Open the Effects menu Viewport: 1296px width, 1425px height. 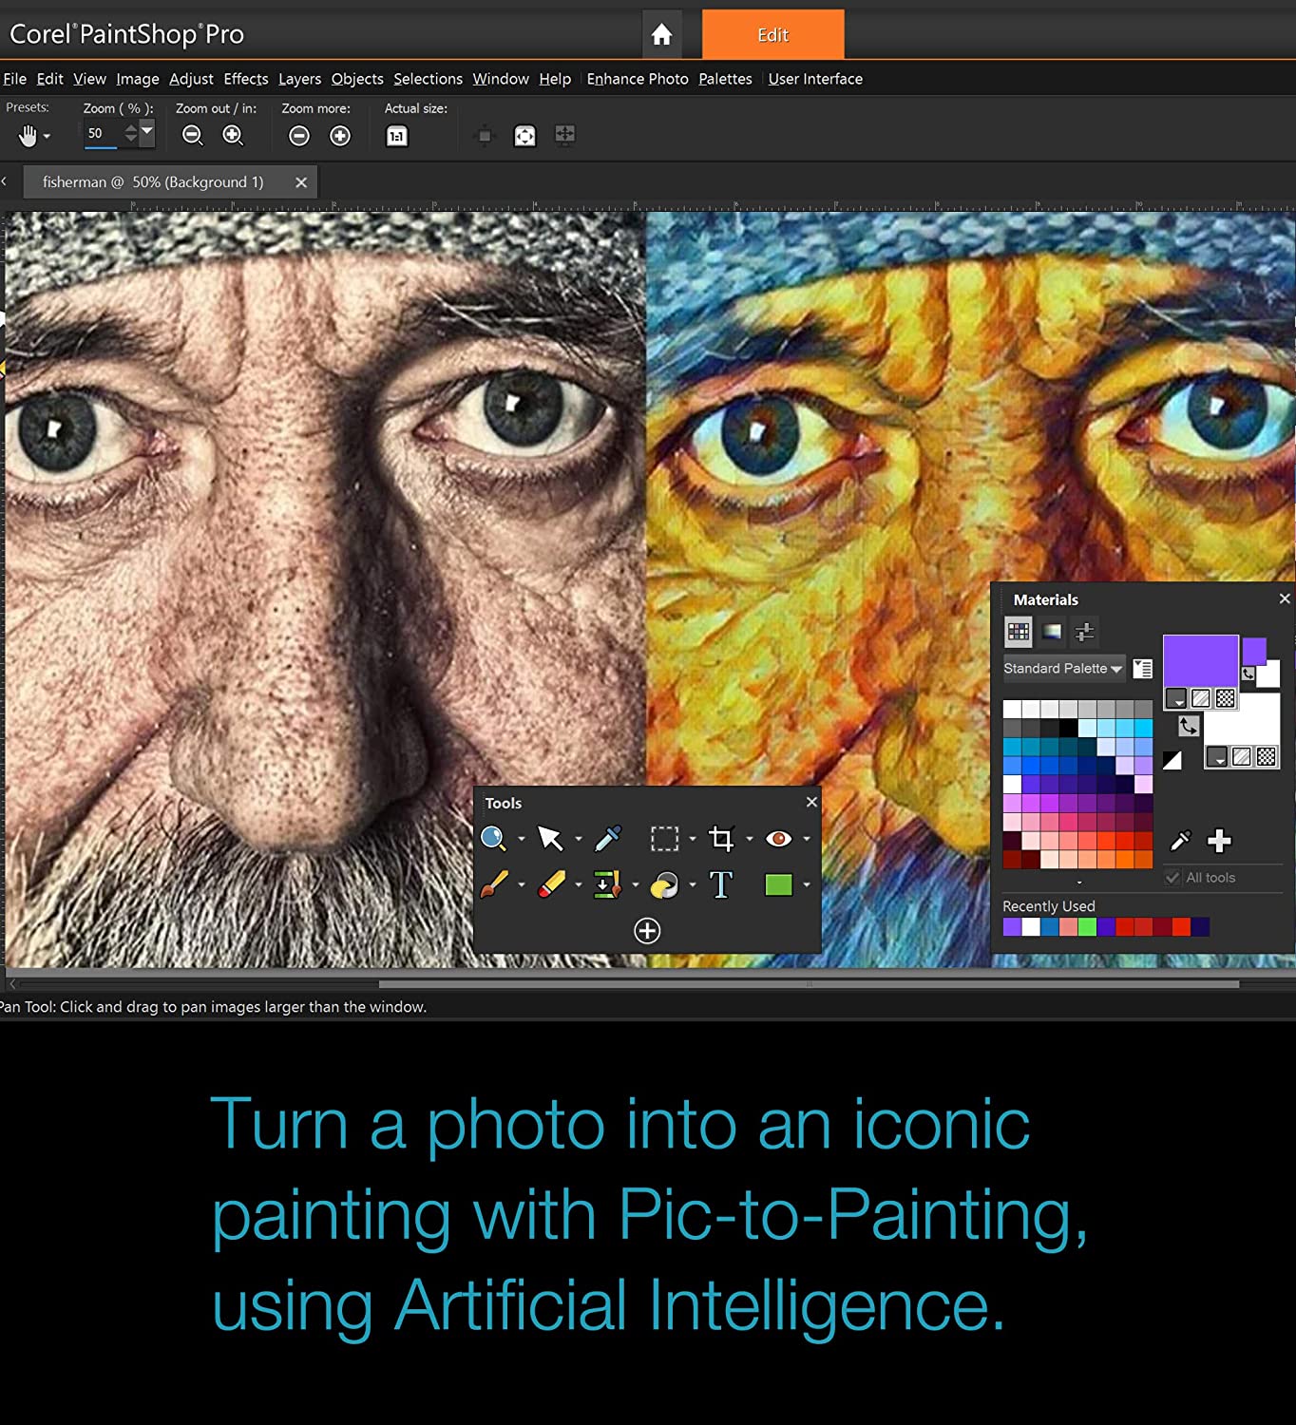click(x=246, y=79)
